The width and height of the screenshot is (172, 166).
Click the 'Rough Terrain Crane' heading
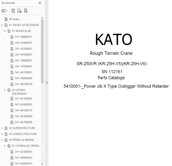[111, 53]
